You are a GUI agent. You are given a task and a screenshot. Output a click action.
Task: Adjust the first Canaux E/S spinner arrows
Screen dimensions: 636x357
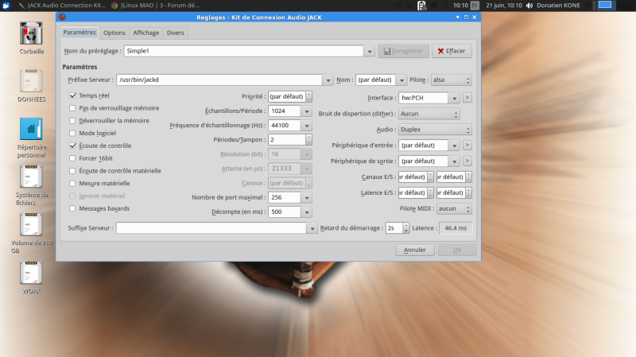pyautogui.click(x=430, y=177)
